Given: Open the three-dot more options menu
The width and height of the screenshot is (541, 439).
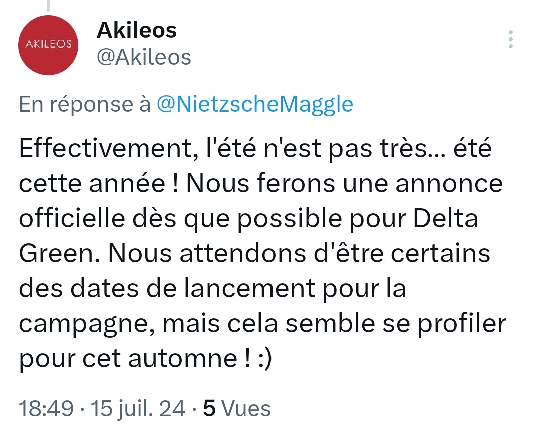Looking at the screenshot, I should pos(510,39).
